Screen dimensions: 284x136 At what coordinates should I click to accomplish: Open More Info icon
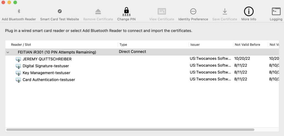(249, 11)
